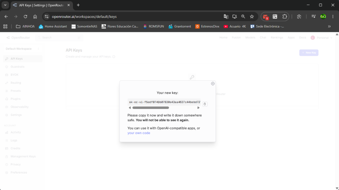
Task: Open the Grantorrent bookmark
Action: tap(180, 26)
